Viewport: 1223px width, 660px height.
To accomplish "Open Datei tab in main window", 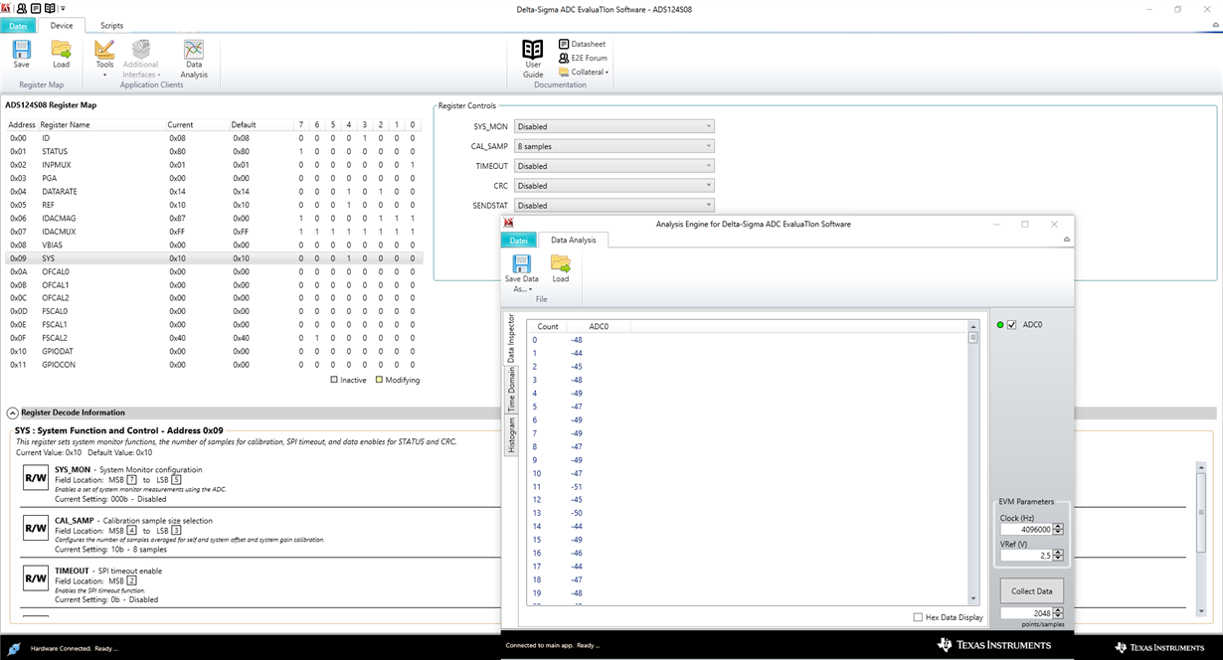I will point(19,25).
